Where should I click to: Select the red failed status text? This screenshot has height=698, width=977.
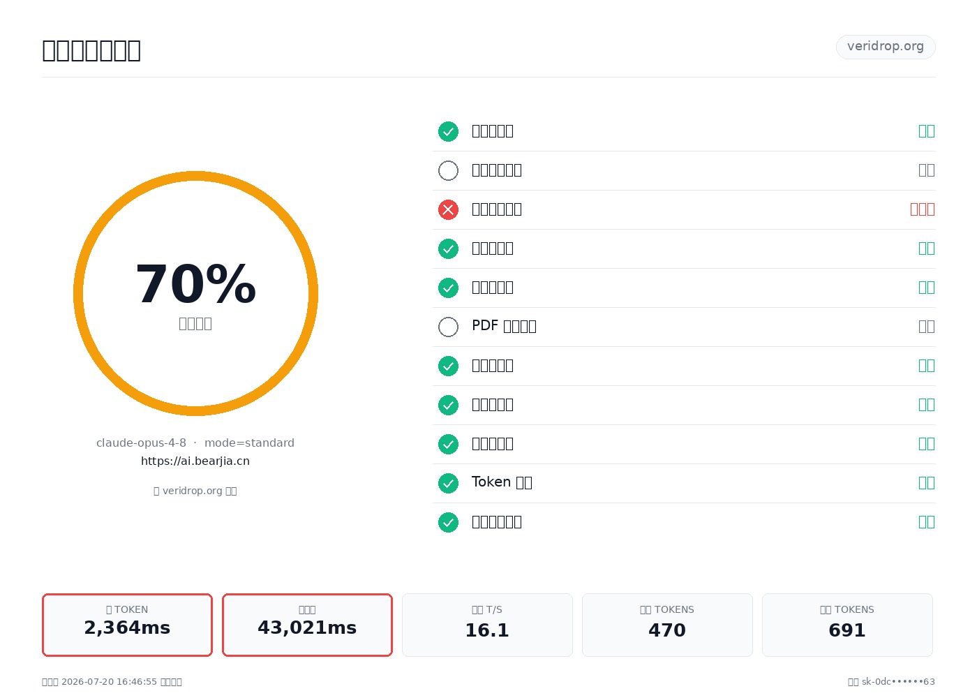pyautogui.click(x=922, y=209)
